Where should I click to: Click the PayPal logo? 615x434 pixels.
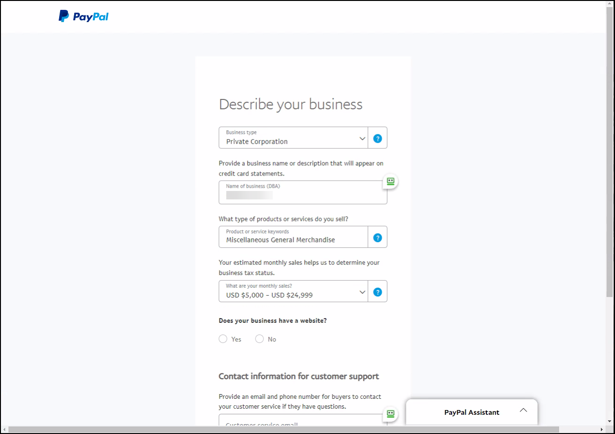pyautogui.click(x=84, y=16)
